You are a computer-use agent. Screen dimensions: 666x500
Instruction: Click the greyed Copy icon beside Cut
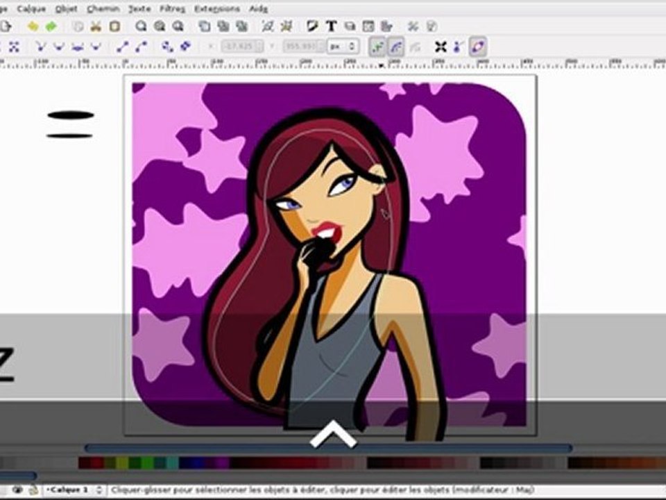pos(78,27)
